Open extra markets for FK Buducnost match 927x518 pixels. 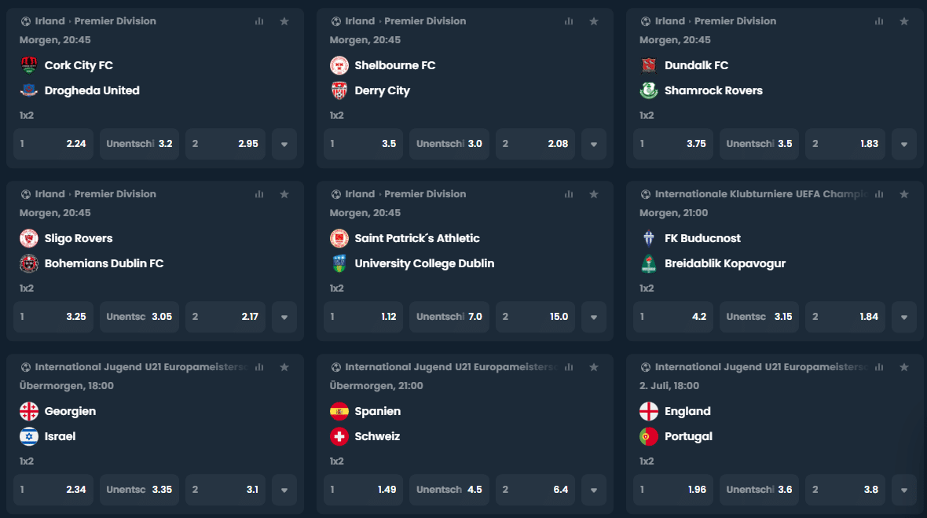pos(904,317)
